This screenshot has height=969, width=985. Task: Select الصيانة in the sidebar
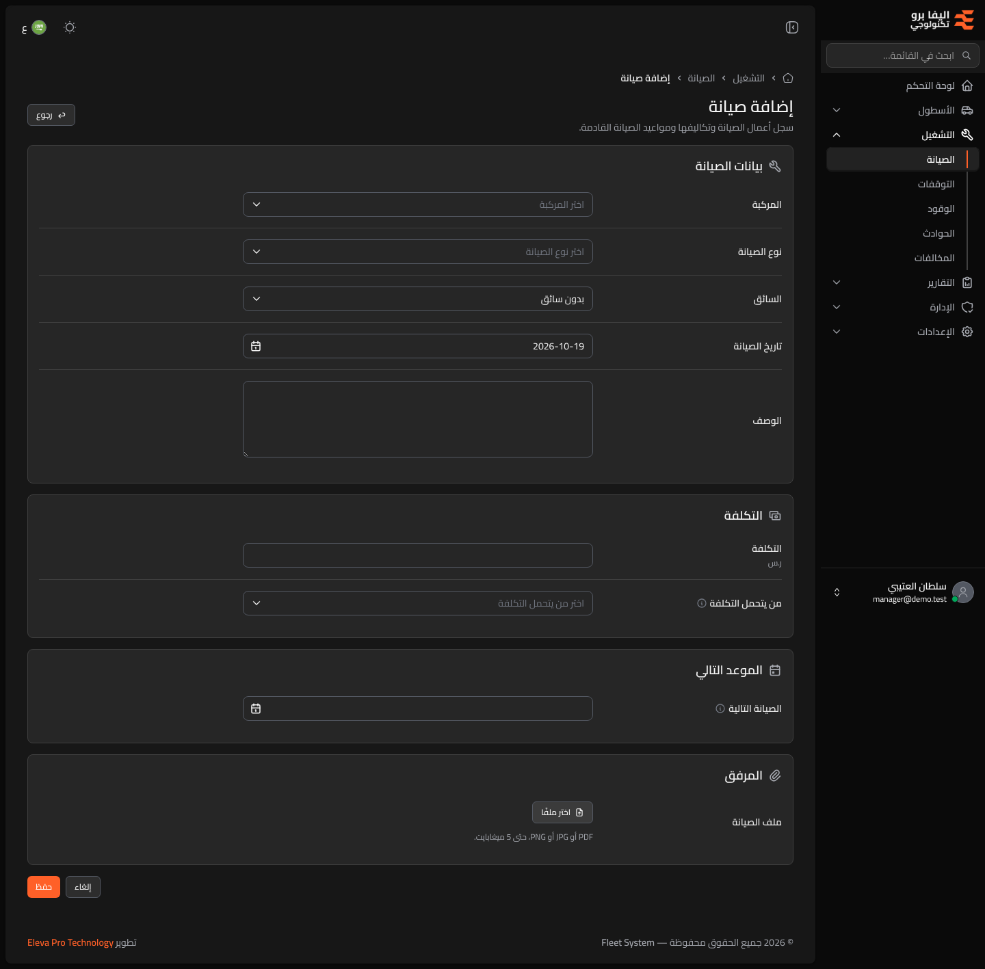point(903,159)
